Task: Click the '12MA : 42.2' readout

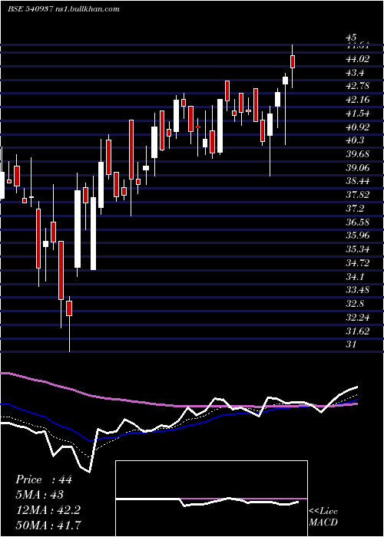Action: [x=48, y=510]
